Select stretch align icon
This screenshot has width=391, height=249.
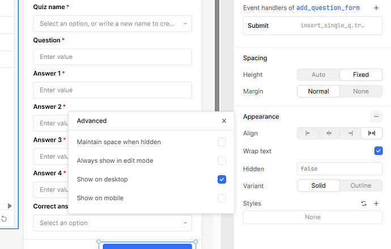[372, 133]
